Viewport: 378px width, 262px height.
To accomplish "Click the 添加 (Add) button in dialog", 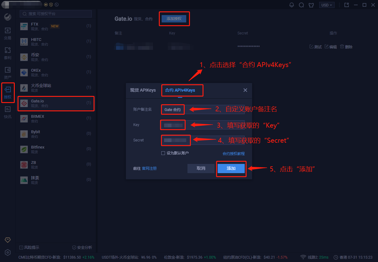I will click(x=231, y=169).
